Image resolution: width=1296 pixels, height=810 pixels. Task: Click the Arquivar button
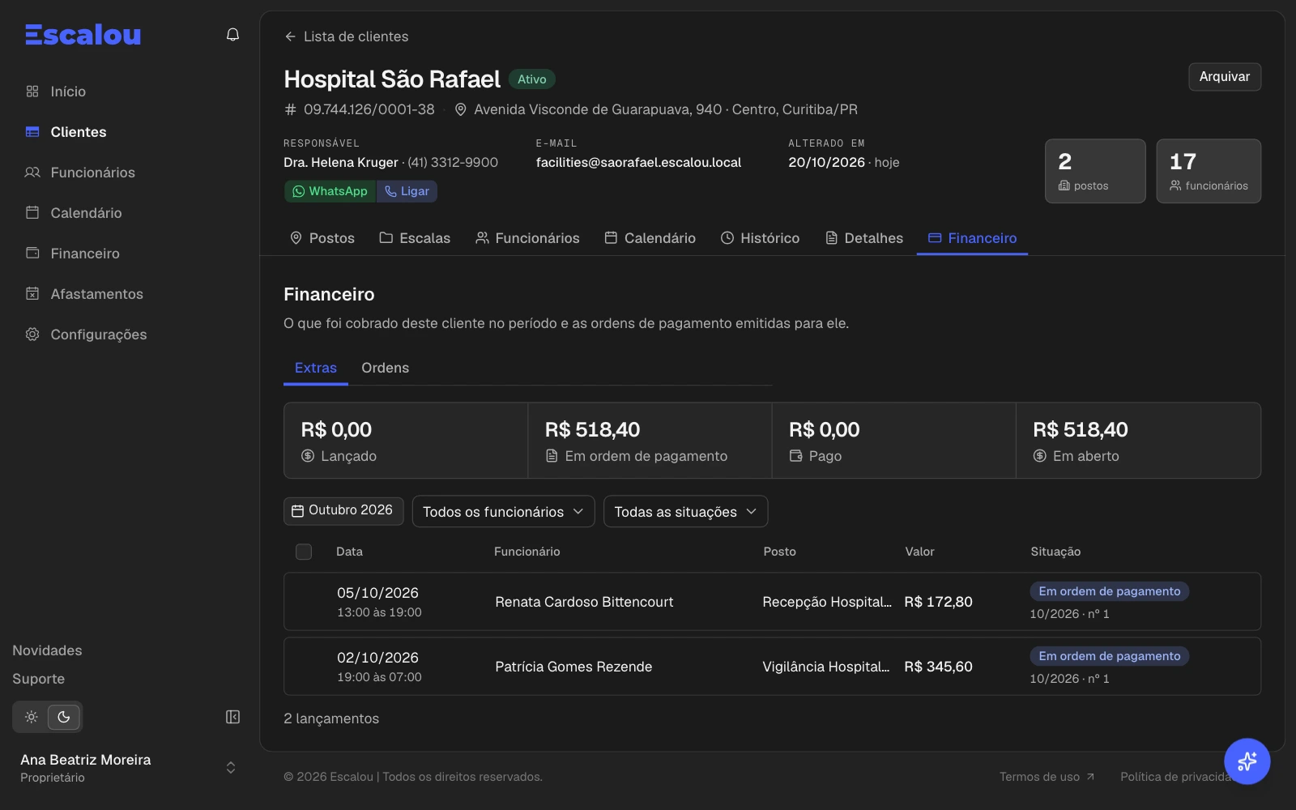point(1224,77)
